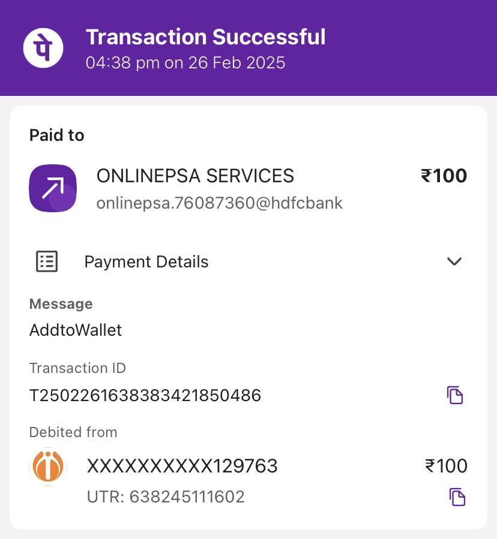Screen dimensions: 497x539
Task: Select the account number ending in 129763
Action: pyautogui.click(x=182, y=466)
